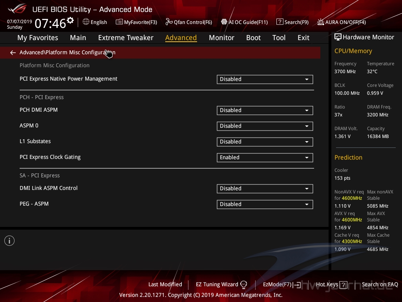This screenshot has width=402, height=302.
Task: Click the 07/07/2019 date
Action: 20,22
